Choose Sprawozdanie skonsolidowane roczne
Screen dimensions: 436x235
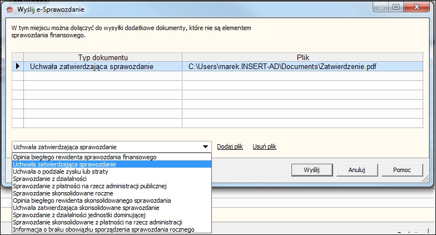(x=112, y=193)
